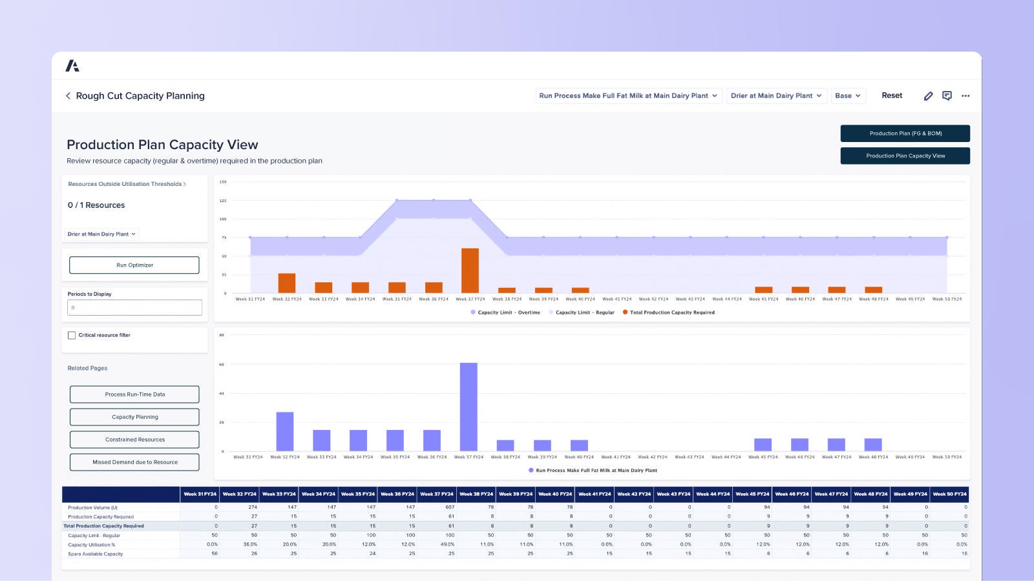Expand the Drier at Main Dairy Plant sidebar selector
The width and height of the screenshot is (1034, 581).
[x=101, y=234]
